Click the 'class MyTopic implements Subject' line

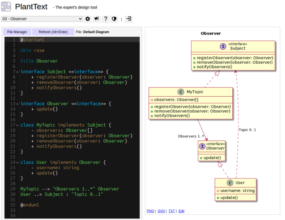66,125
